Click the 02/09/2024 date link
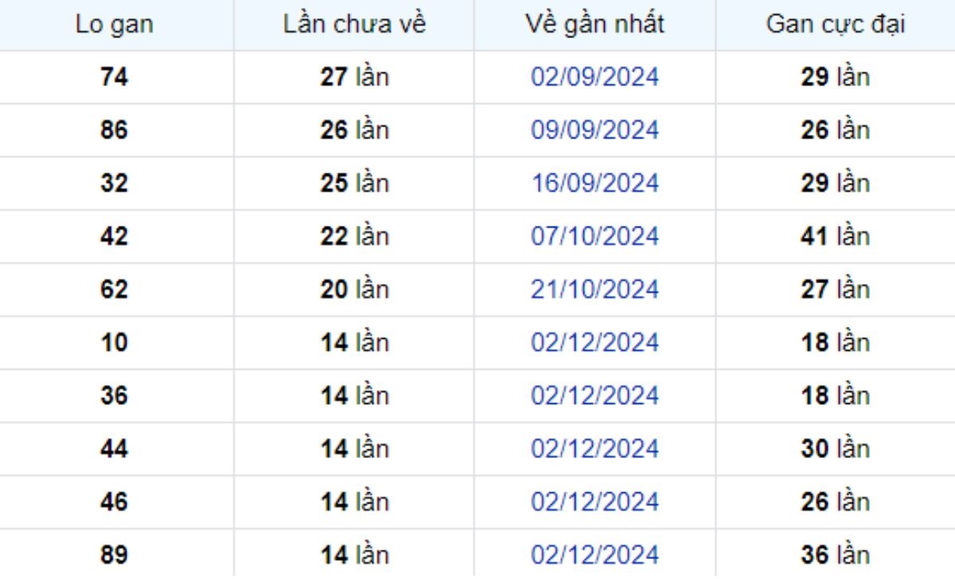955x579 pixels. click(x=594, y=77)
